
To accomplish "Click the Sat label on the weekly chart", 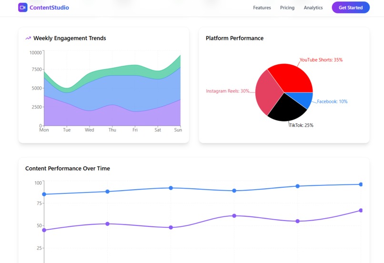I will click(158, 130).
